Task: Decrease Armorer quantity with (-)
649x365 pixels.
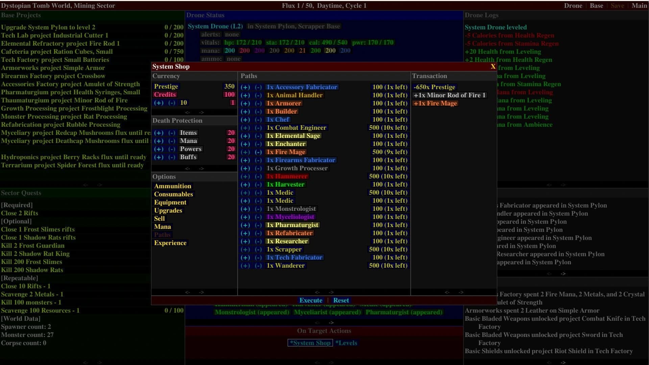Action: coord(258,103)
